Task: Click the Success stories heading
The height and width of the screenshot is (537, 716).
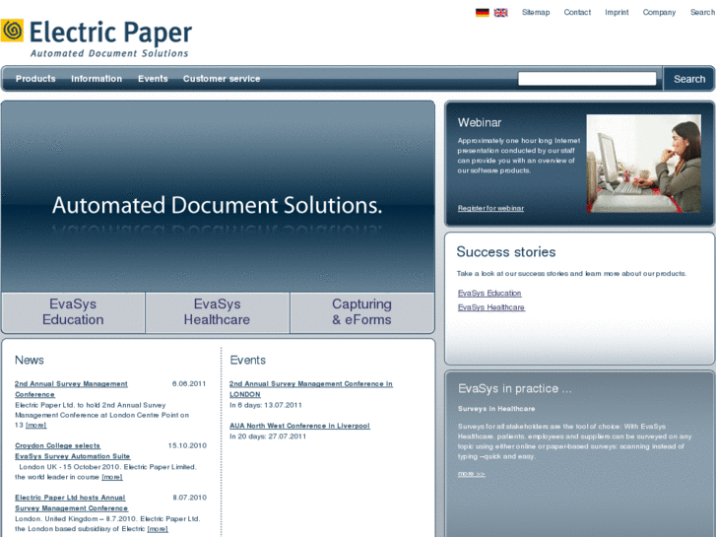Action: click(x=506, y=252)
